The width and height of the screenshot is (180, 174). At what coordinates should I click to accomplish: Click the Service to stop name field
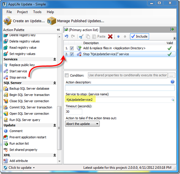(120, 100)
